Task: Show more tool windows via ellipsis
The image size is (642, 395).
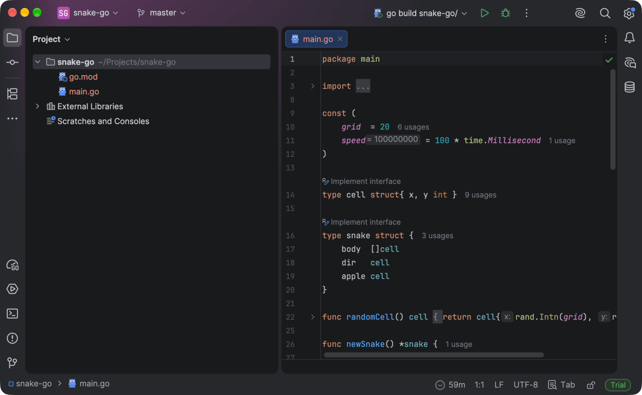Action: coord(12,119)
